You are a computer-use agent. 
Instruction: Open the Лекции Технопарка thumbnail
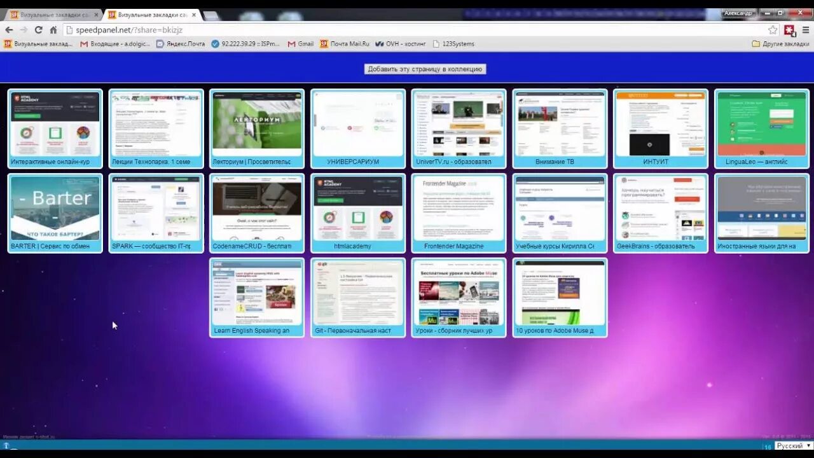156,128
